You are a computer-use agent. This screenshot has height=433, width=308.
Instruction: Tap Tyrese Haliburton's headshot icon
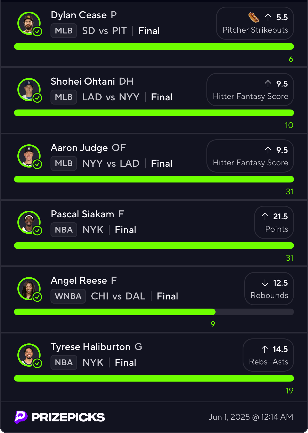click(28, 354)
